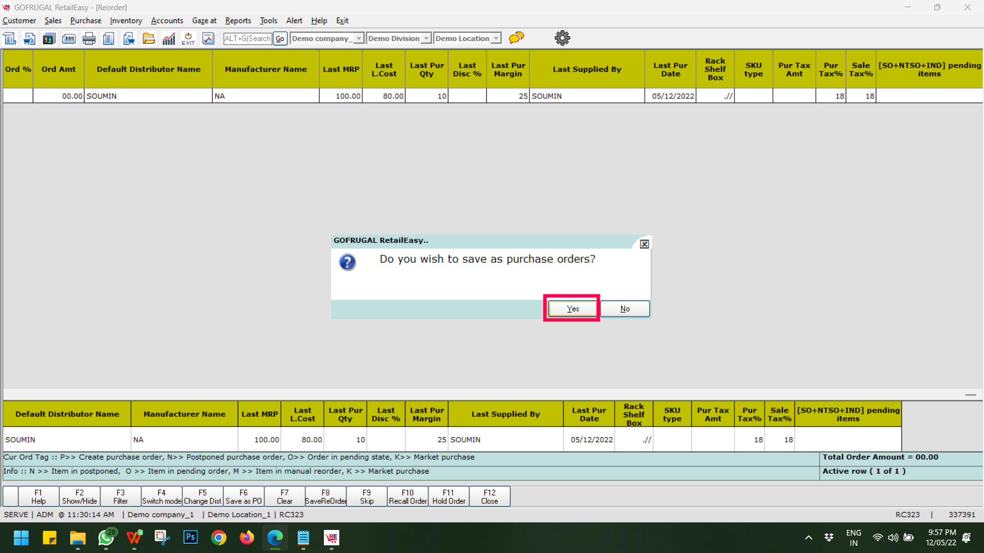Click the barcode icon in toolbar

click(69, 38)
